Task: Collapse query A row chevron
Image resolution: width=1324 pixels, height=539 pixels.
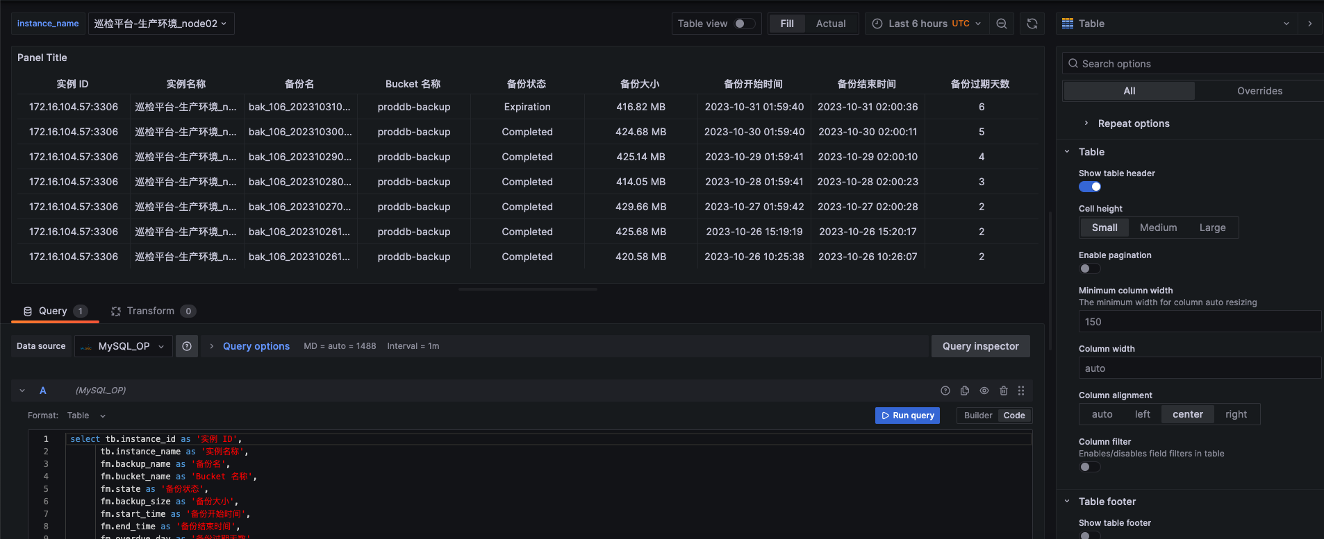Action: [x=22, y=391]
